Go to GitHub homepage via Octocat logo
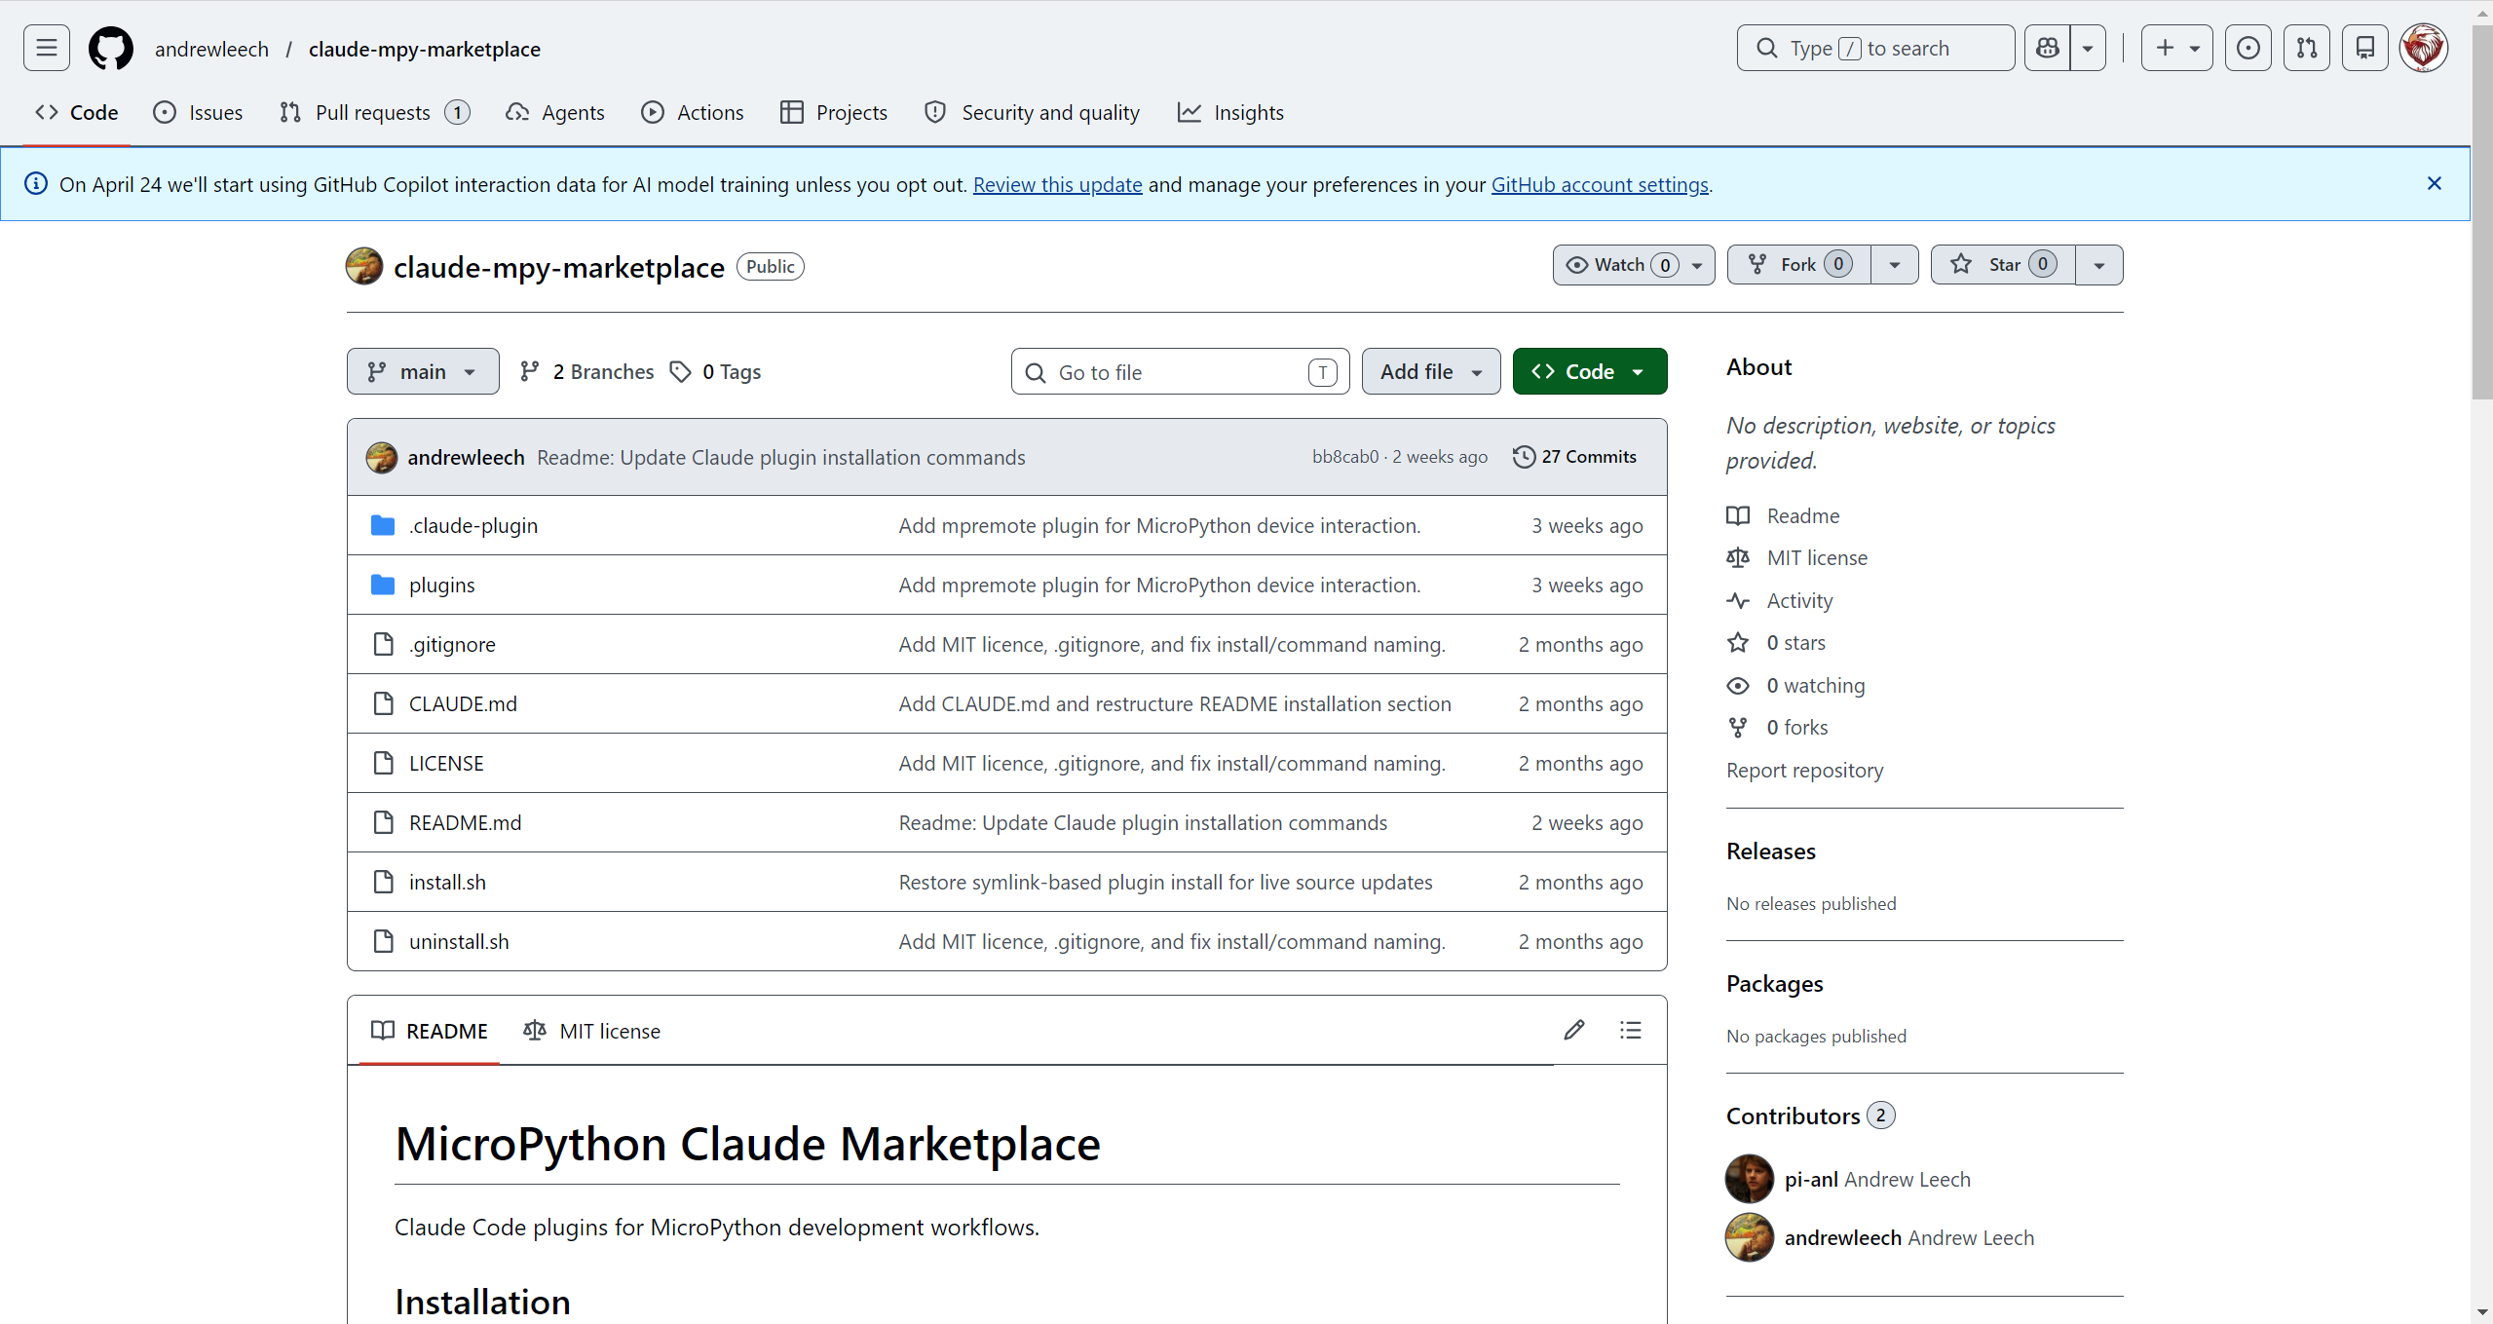The width and height of the screenshot is (2493, 1324). tap(111, 48)
